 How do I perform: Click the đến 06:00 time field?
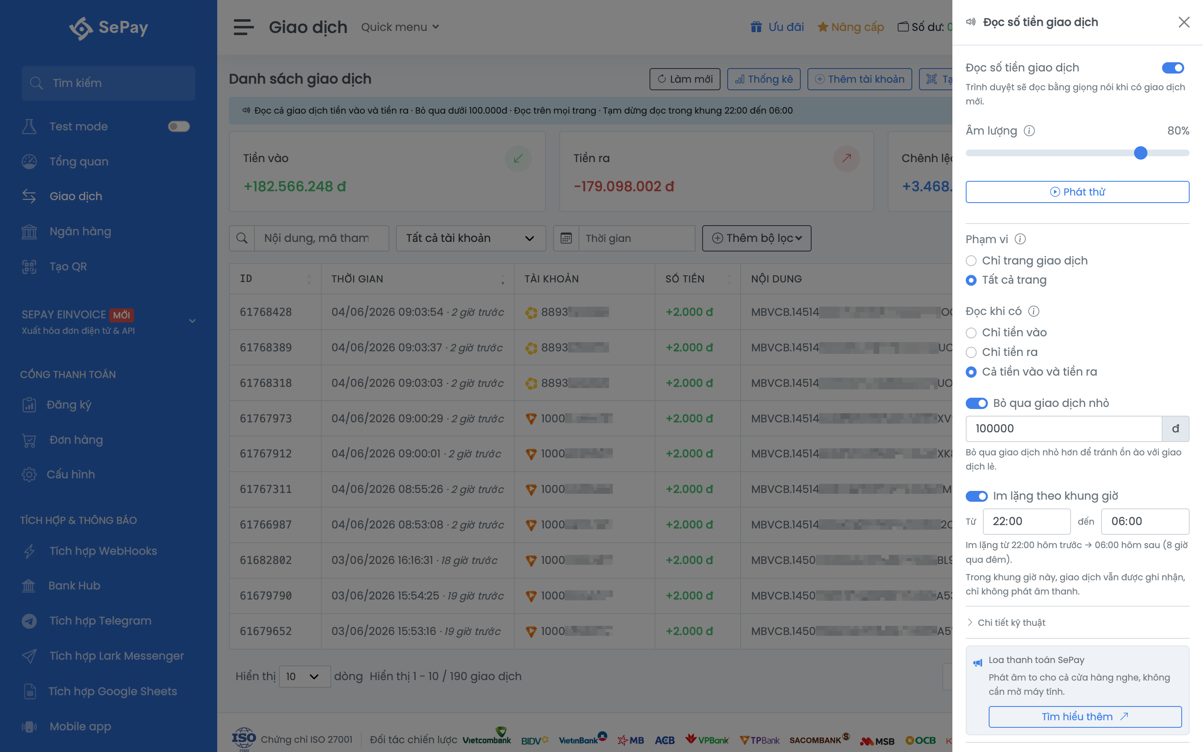[x=1145, y=521]
